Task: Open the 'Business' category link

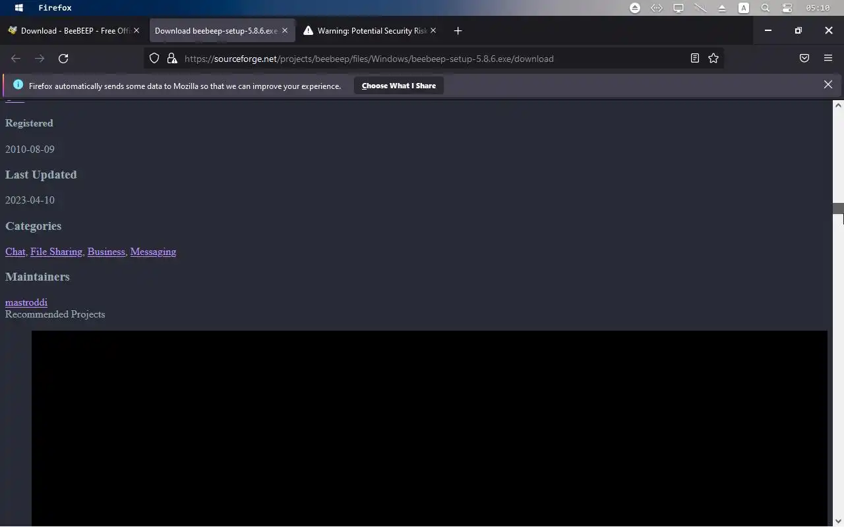Action: pos(106,252)
